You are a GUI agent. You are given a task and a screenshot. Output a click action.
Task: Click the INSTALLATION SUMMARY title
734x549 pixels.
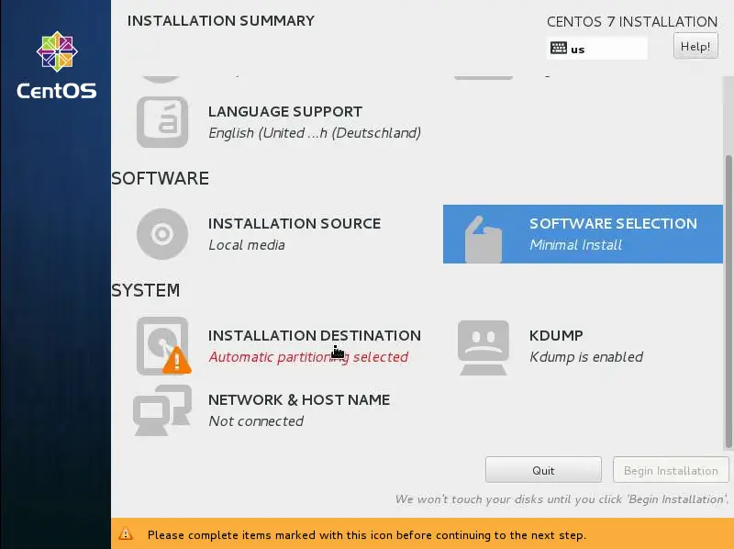[x=221, y=20]
